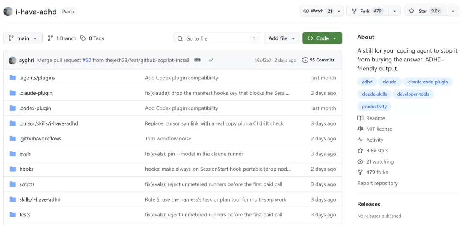Screen dimensions: 462x225
Task: Click inside the Go to file search field
Action: [217, 38]
